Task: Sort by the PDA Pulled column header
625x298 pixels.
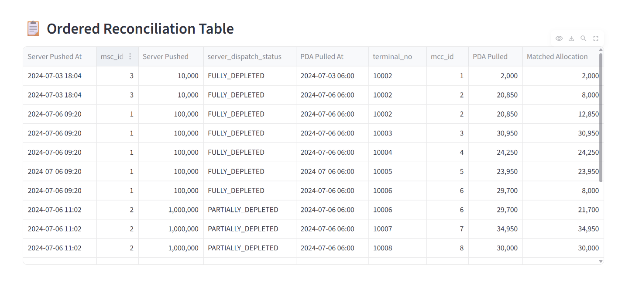Action: click(x=495, y=56)
